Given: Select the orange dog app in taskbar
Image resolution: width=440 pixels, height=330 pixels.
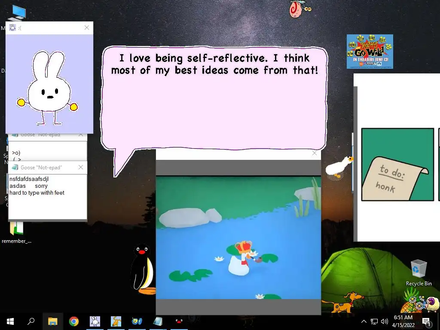Looking at the screenshot, I should tap(116, 321).
